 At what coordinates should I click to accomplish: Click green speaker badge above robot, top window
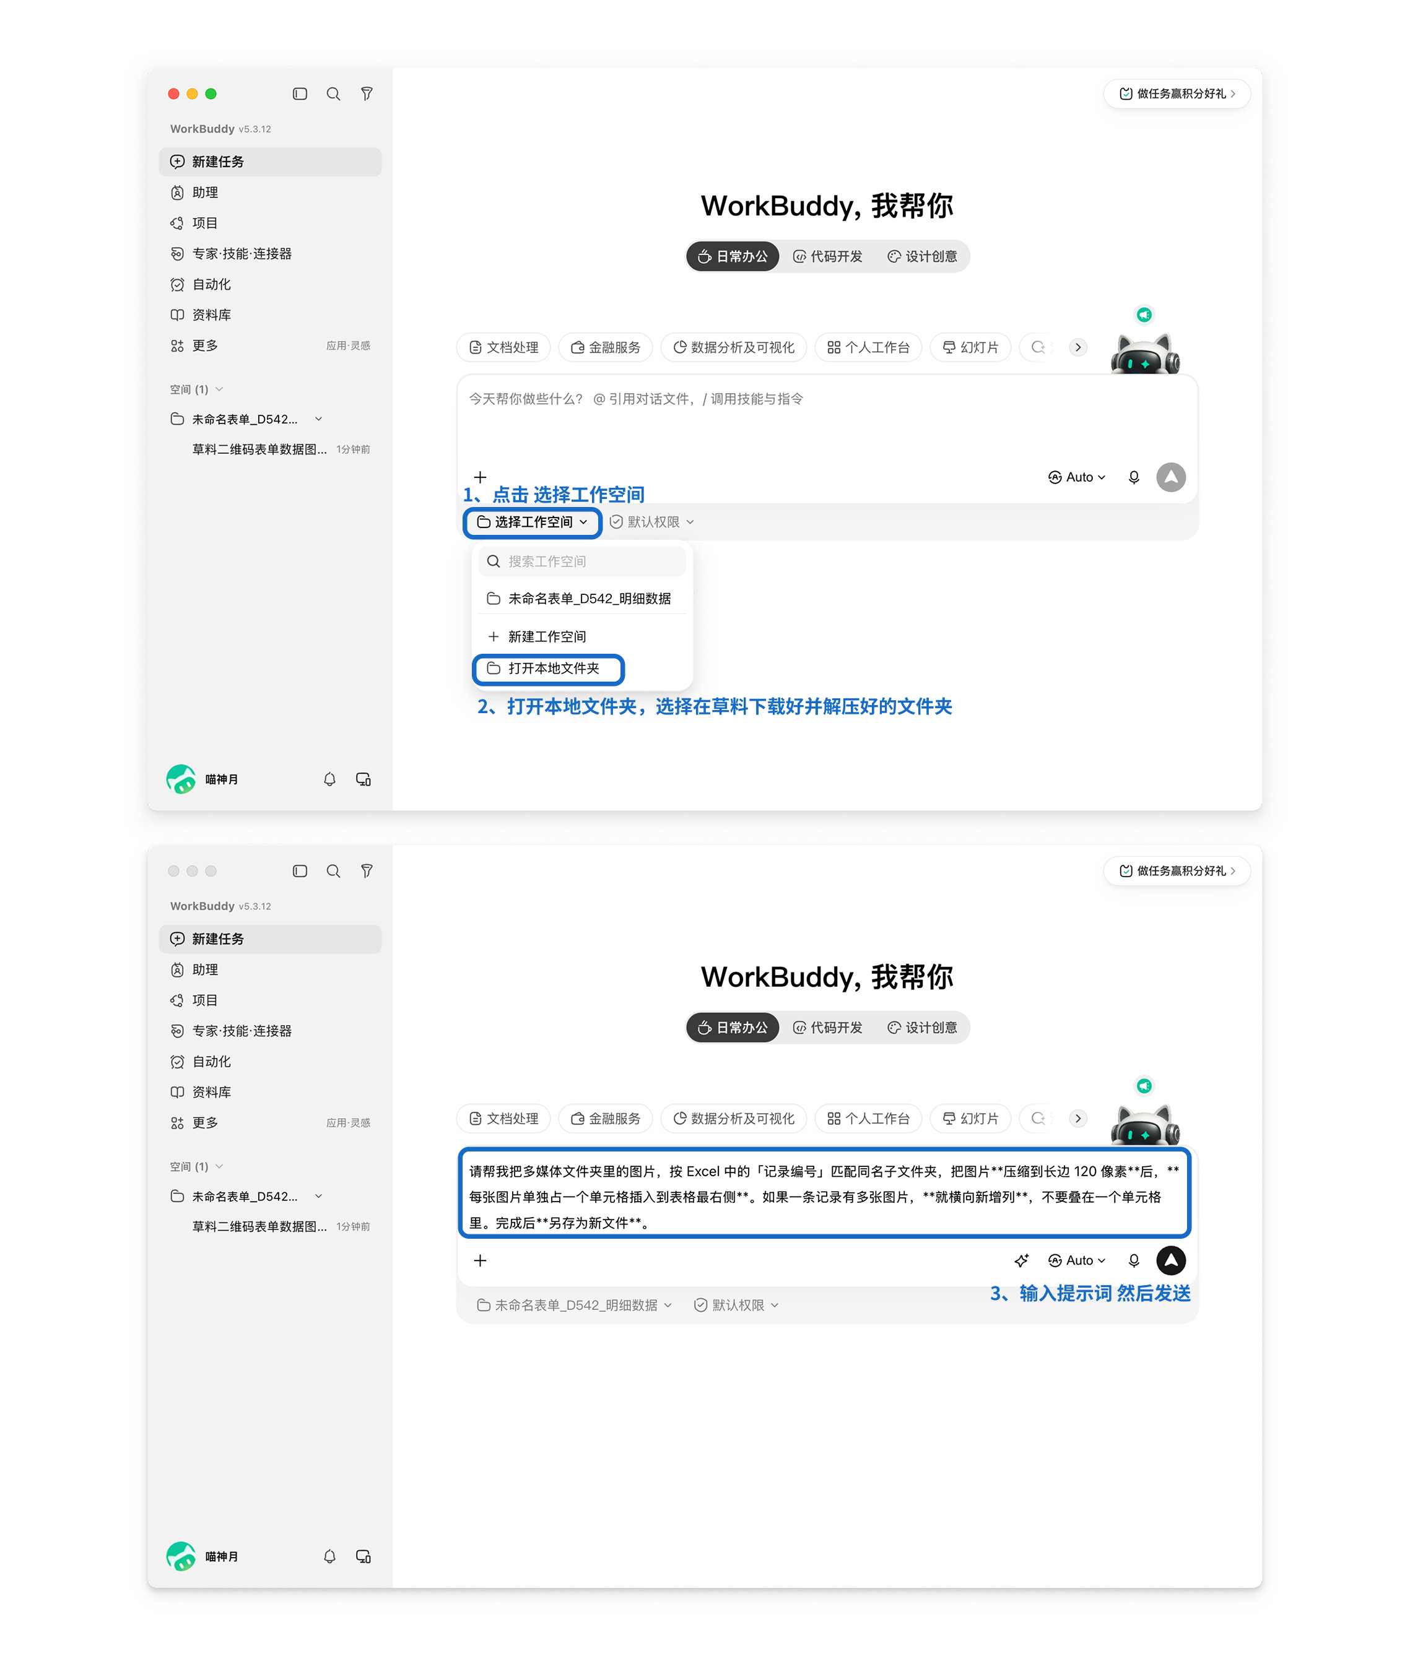[1144, 314]
